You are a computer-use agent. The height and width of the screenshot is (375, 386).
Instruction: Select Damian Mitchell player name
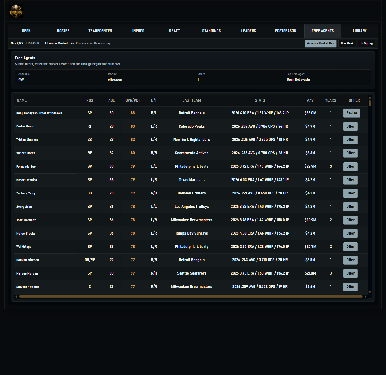(x=28, y=260)
